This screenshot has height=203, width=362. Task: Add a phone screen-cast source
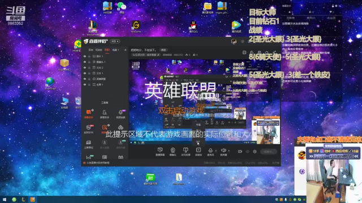coord(186,152)
